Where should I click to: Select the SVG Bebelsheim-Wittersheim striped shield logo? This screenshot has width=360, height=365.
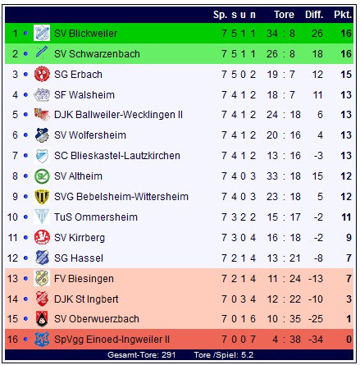pyautogui.click(x=42, y=197)
